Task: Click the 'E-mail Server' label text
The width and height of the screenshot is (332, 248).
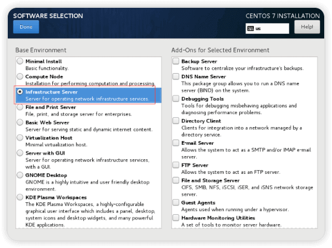Action: 197,143
